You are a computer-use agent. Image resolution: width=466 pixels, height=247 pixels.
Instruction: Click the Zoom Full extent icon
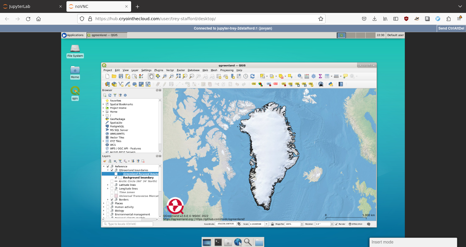pyautogui.click(x=178, y=76)
